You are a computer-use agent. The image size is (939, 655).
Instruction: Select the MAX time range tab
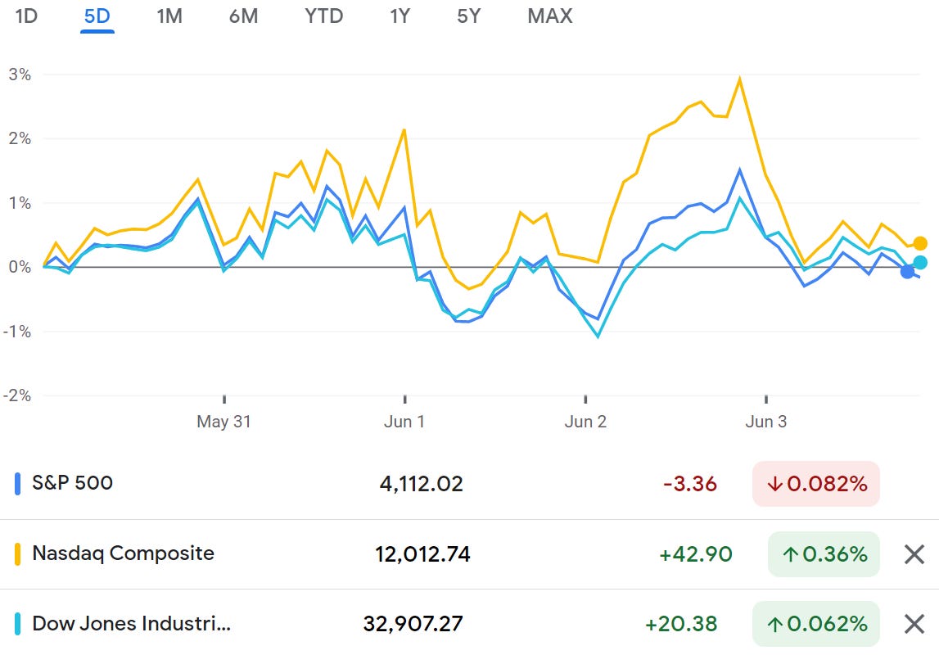[550, 16]
